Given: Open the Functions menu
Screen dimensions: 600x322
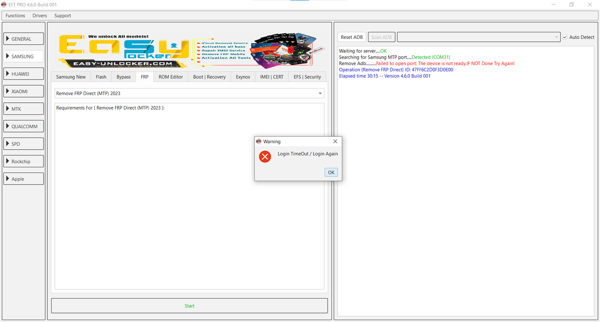Looking at the screenshot, I should (x=15, y=15).
